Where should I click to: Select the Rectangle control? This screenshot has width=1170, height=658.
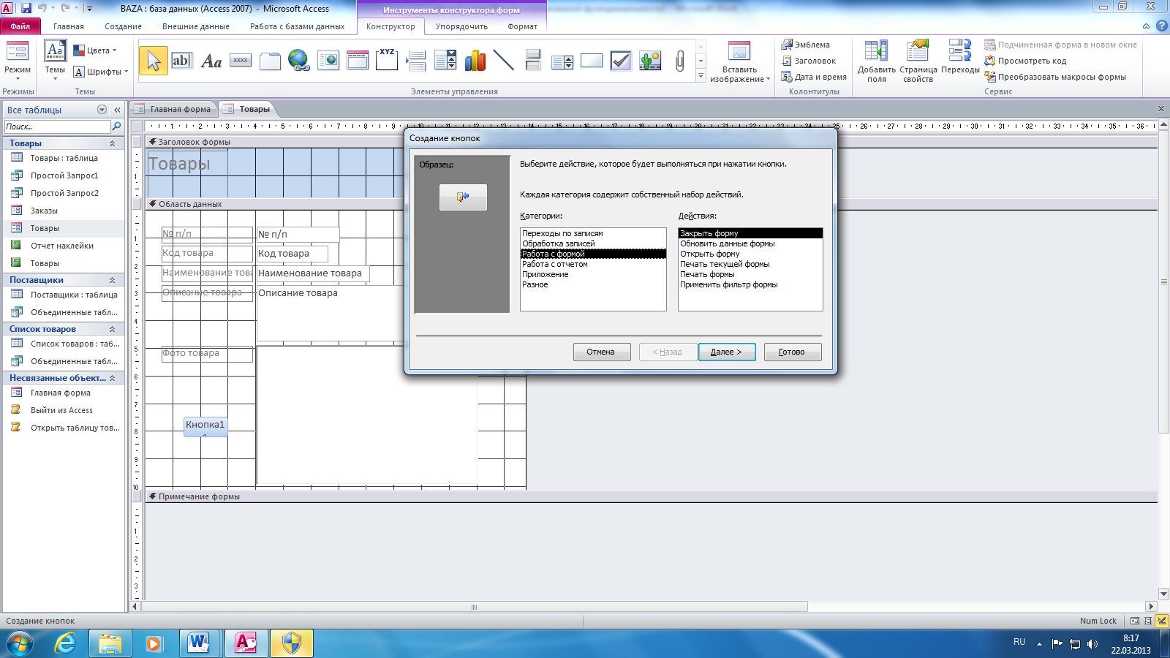pos(592,61)
